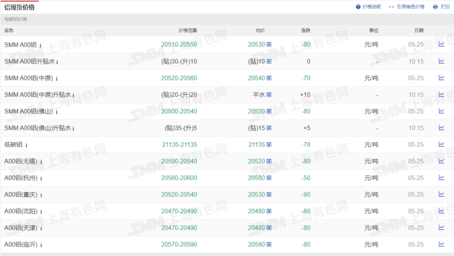The height and width of the screenshot is (256, 454).
Task: Click info icon next to SMM A00铝
Action: [40, 45]
